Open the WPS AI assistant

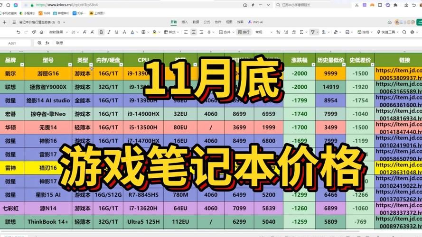256,22
